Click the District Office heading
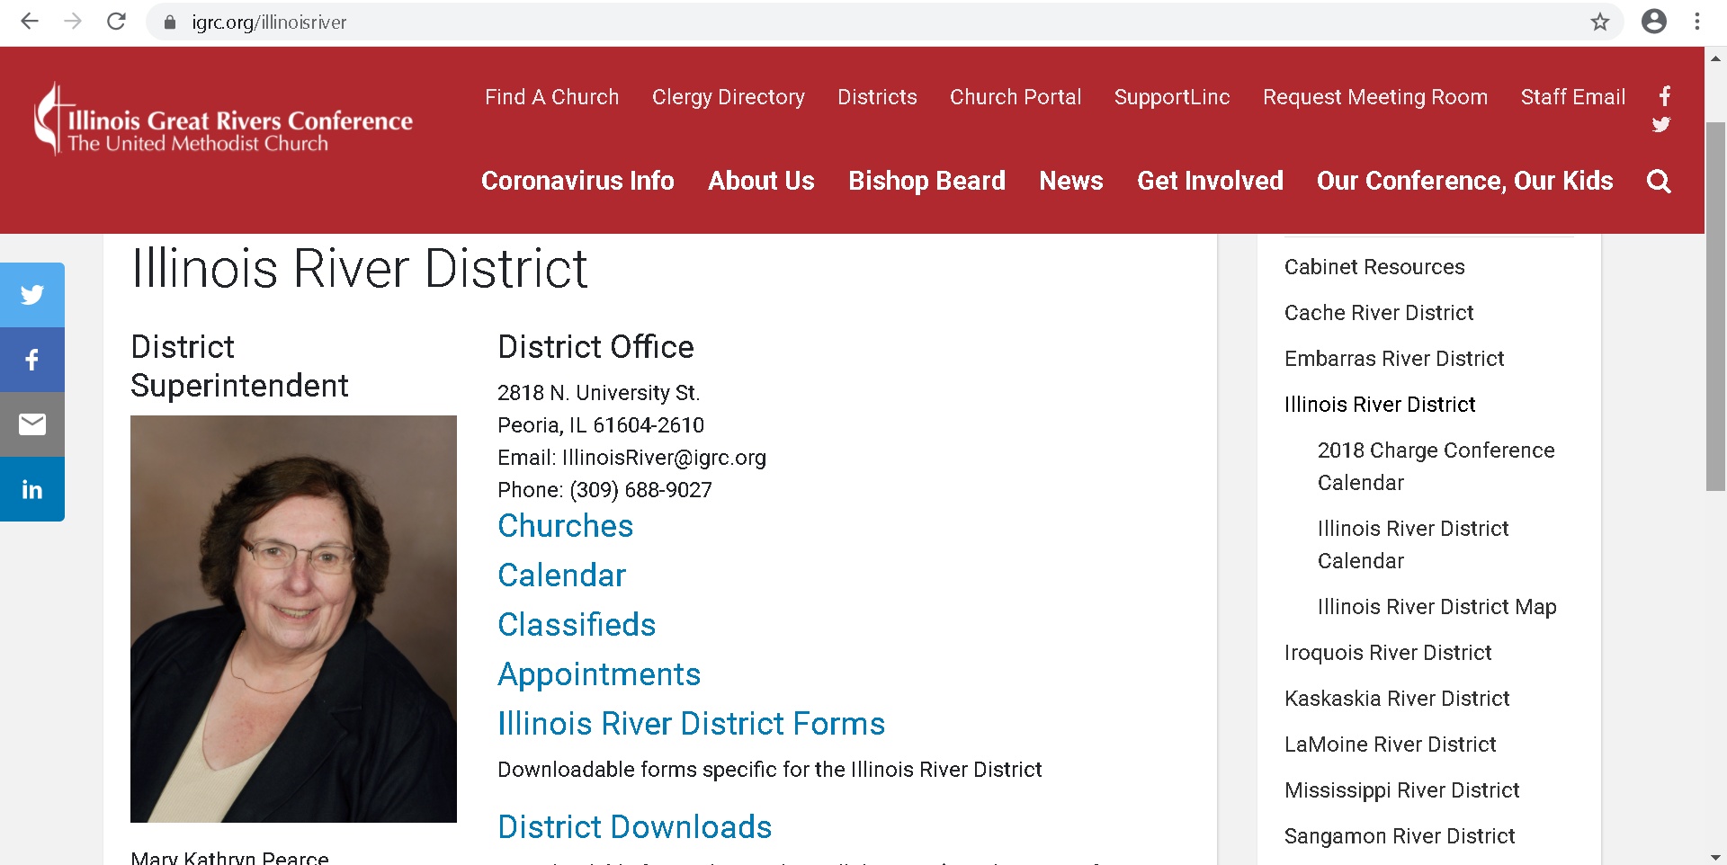 tap(595, 347)
